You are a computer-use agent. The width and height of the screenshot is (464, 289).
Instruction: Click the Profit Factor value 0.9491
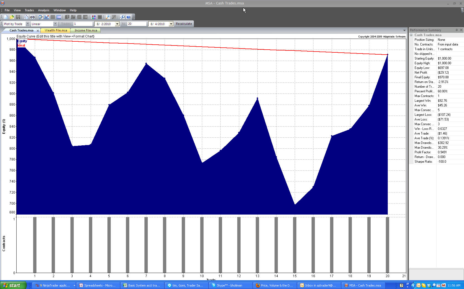point(442,152)
